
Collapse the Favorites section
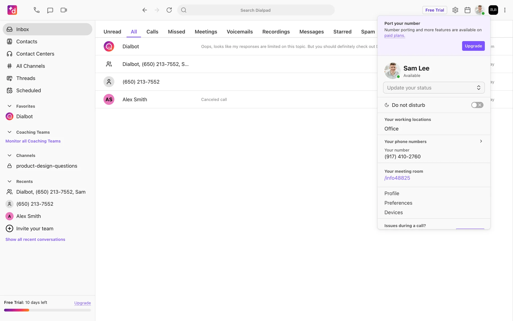pos(10,106)
